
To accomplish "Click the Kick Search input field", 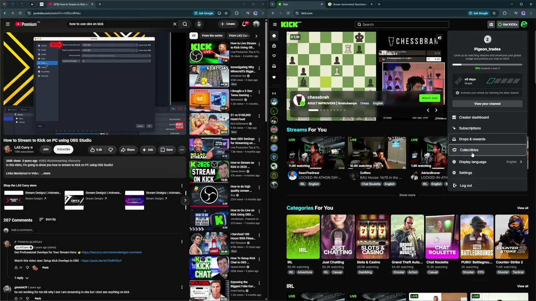I will (x=402, y=25).
